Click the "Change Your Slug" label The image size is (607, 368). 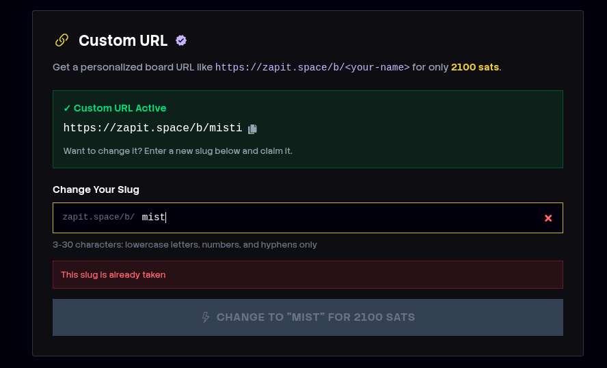click(96, 189)
